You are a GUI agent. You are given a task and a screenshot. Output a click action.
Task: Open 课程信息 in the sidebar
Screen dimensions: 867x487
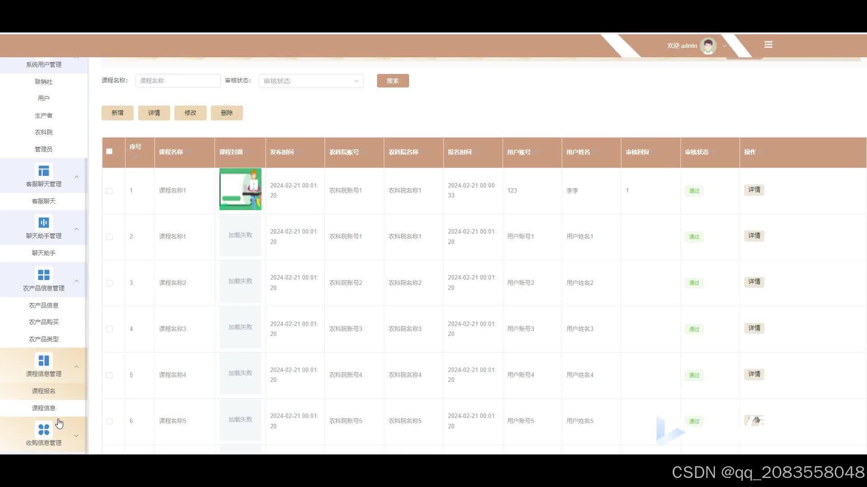point(44,408)
